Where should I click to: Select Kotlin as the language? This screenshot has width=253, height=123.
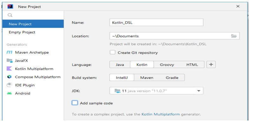pyautogui.click(x=142, y=65)
